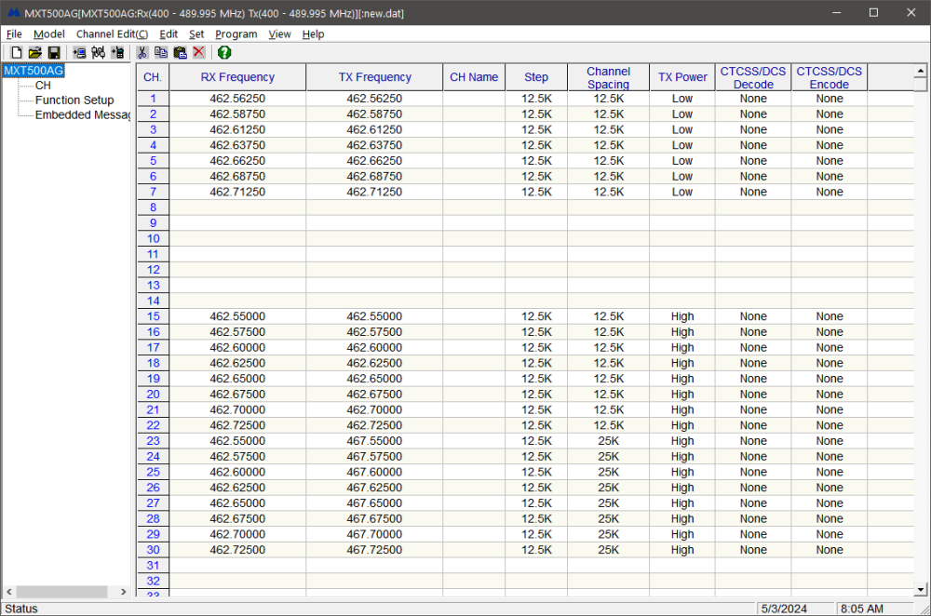Read data from the radio
This screenshot has height=616, width=931.
click(x=79, y=52)
